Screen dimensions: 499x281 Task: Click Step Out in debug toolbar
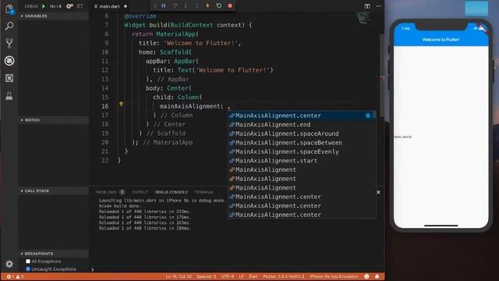tap(196, 5)
